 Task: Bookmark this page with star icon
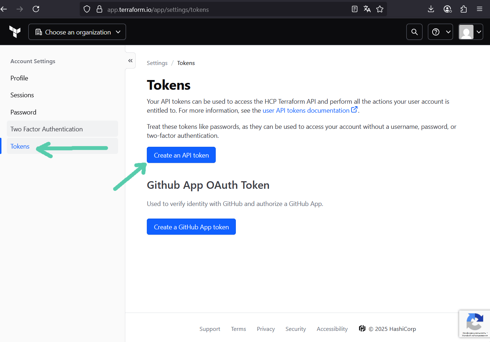[x=380, y=9]
